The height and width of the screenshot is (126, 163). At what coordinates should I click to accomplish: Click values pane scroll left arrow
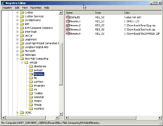(67, 118)
